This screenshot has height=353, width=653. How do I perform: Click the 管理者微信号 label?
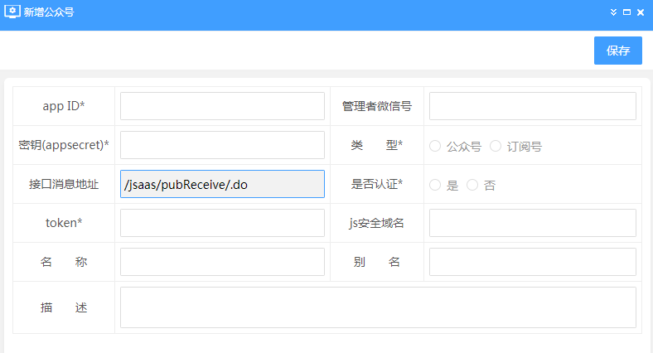(x=377, y=106)
